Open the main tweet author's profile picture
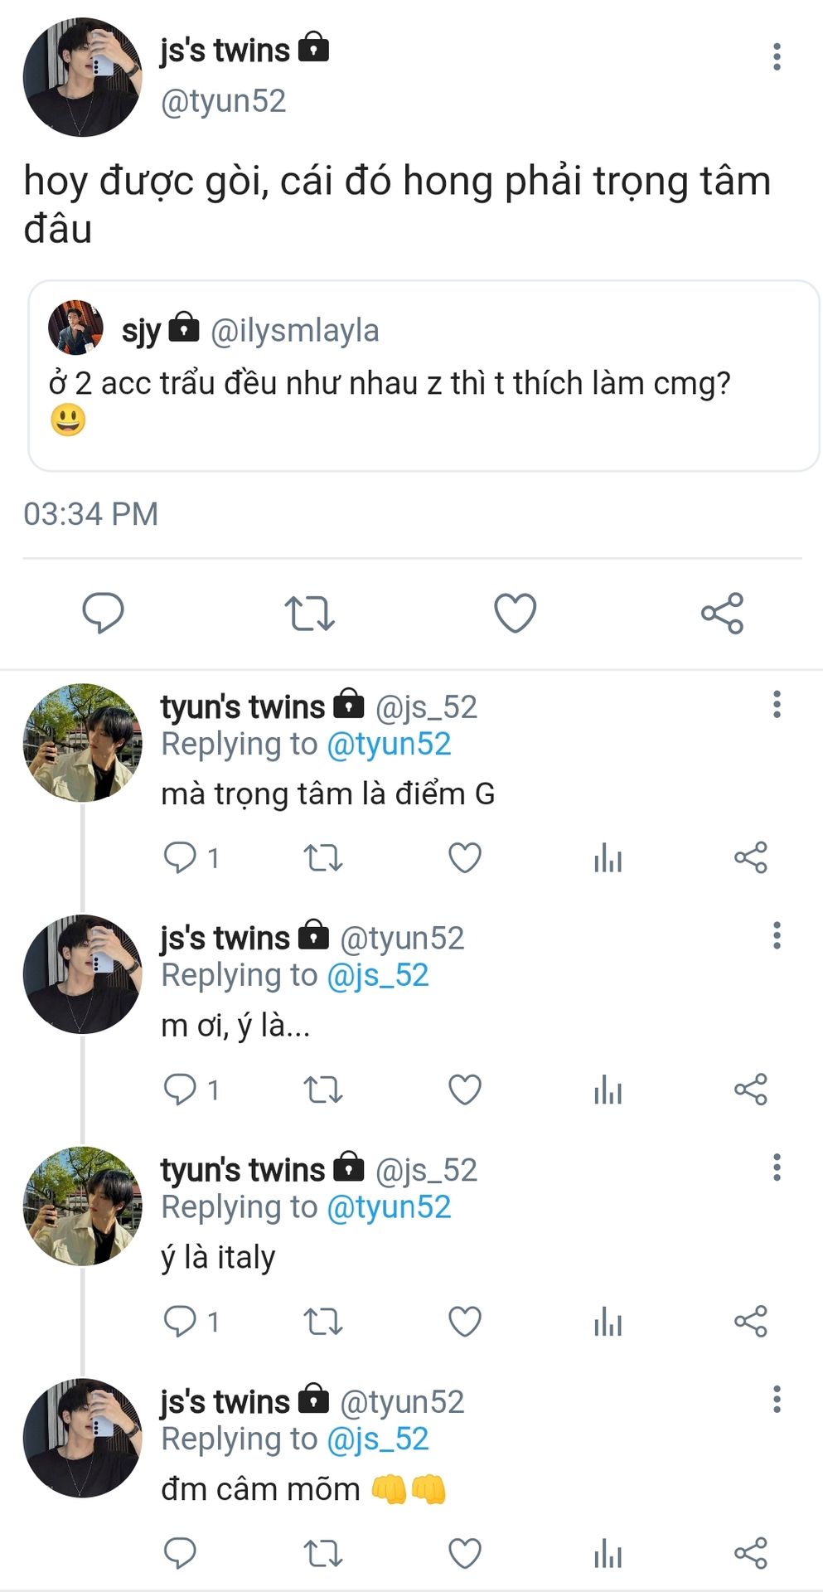Image resolution: width=823 pixels, height=1592 pixels. tap(82, 77)
